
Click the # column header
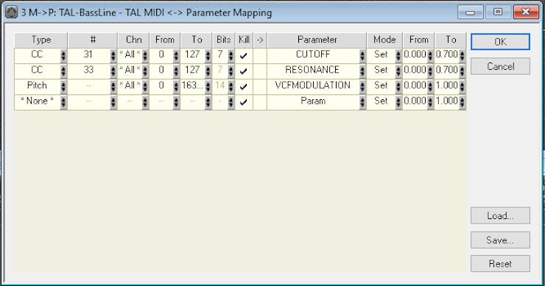[93, 40]
